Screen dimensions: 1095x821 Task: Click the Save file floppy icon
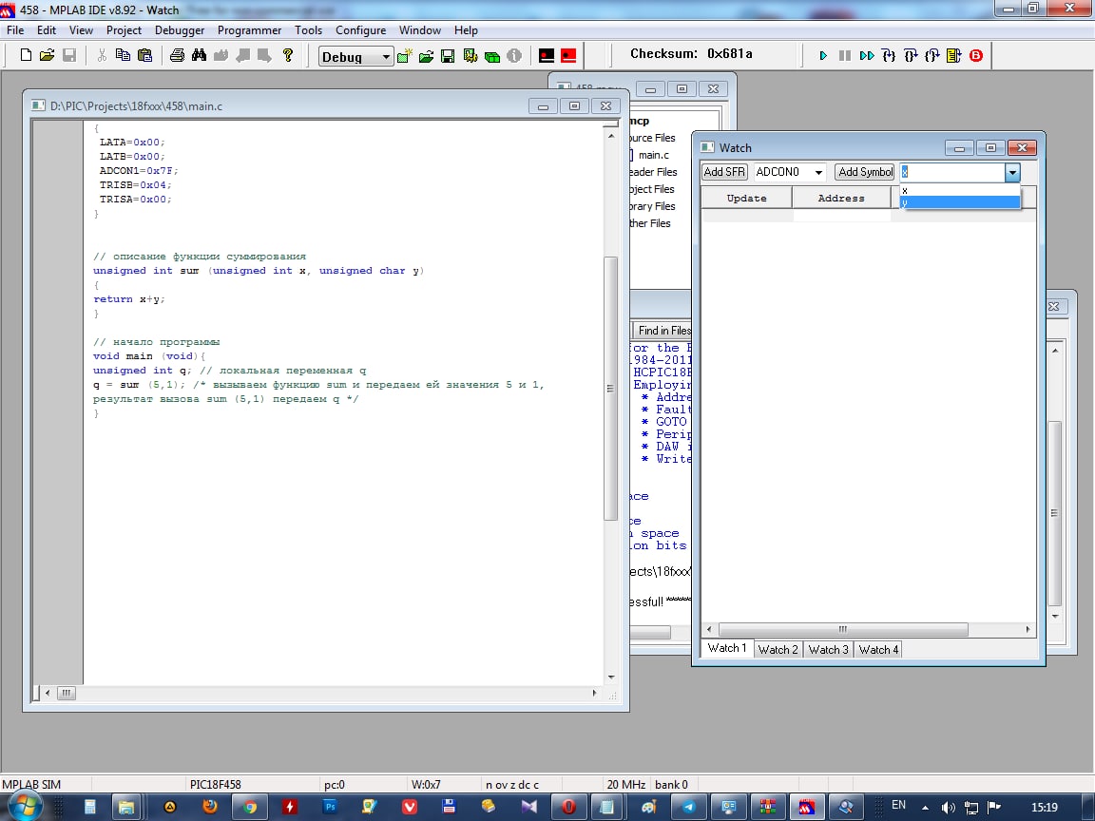[69, 55]
